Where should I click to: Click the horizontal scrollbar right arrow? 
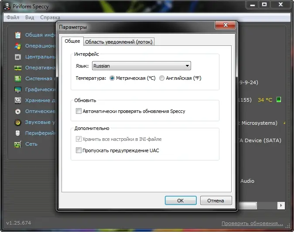tap(281, 205)
